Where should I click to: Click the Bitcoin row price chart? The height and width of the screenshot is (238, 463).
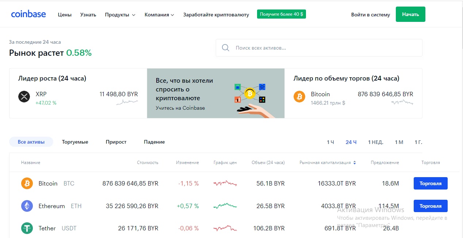225,183
